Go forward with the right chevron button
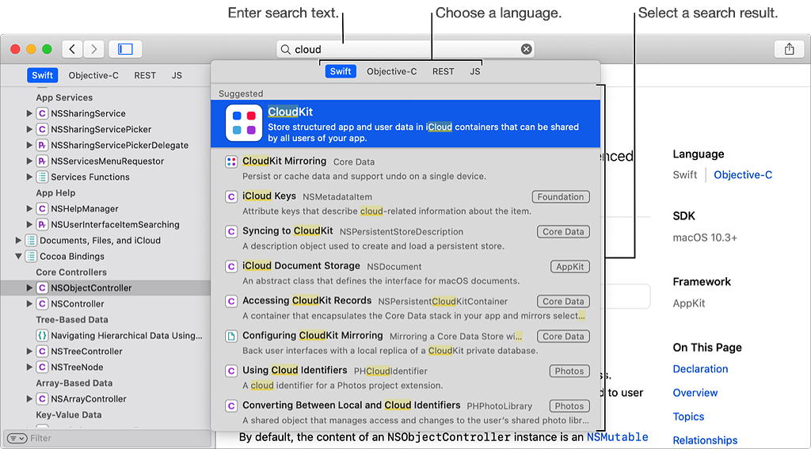Viewport: 811px width, 449px height. [x=93, y=49]
